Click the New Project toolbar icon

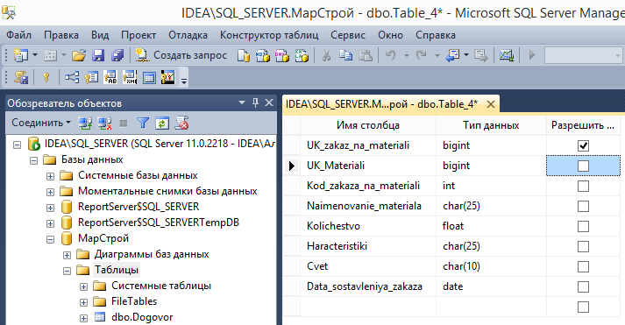click(x=20, y=55)
